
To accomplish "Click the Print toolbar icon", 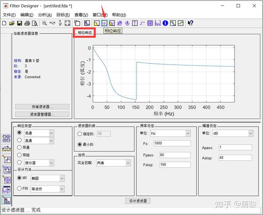I will click(x=27, y=23).
